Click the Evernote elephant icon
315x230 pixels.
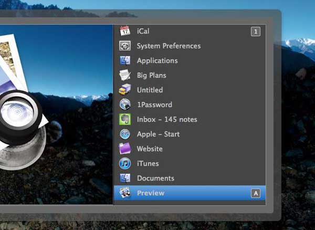125,119
